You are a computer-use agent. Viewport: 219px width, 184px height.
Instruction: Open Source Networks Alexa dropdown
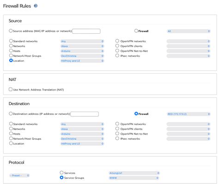[82, 46]
